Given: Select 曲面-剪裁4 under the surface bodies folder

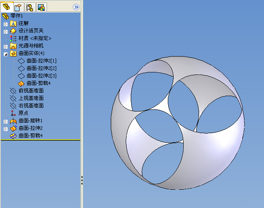Looking at the screenshot, I should pos(39,83).
